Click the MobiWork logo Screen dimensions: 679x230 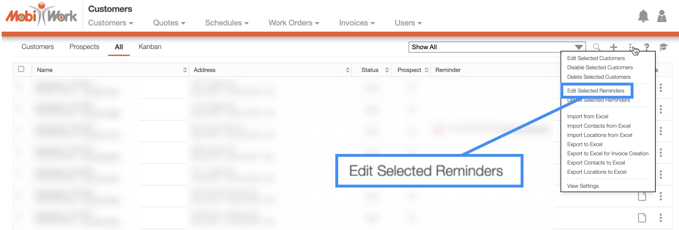click(x=41, y=15)
